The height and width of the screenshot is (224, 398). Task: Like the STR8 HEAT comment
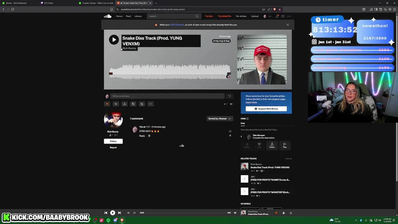click(230, 131)
